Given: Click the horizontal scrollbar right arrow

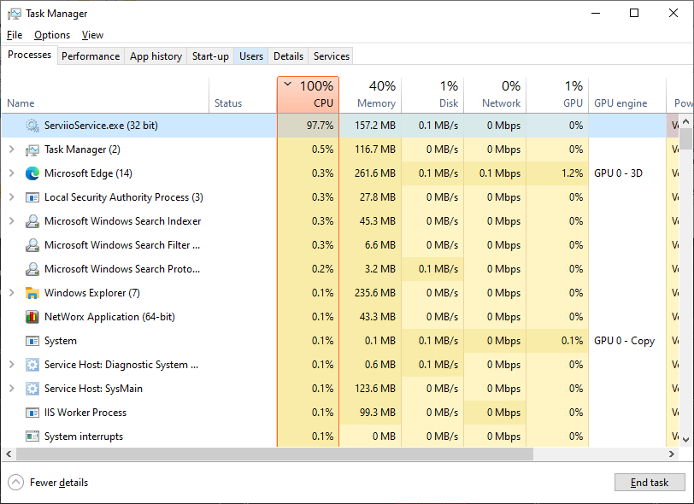Looking at the screenshot, I should tap(674, 454).
